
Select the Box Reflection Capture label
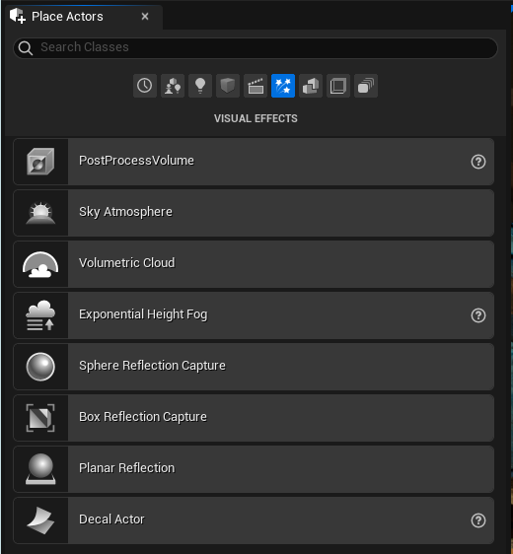point(143,417)
